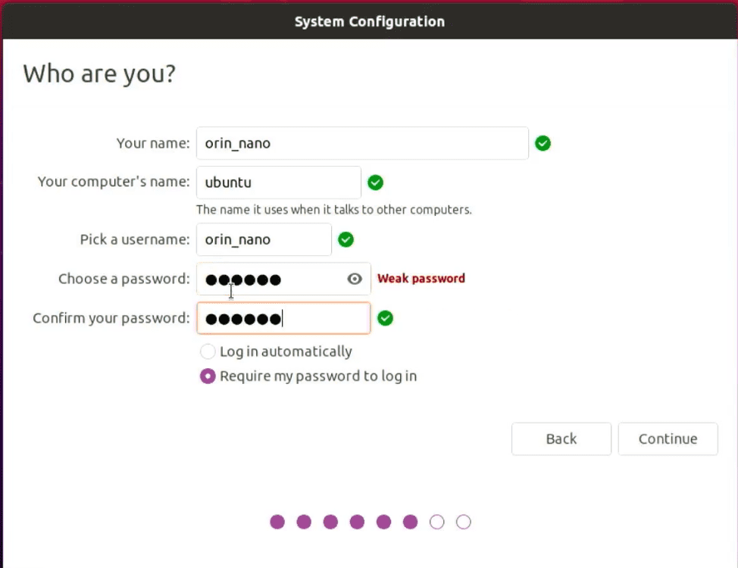Click the green checkmark beside Confirm password
This screenshot has width=738, height=568.
click(385, 318)
